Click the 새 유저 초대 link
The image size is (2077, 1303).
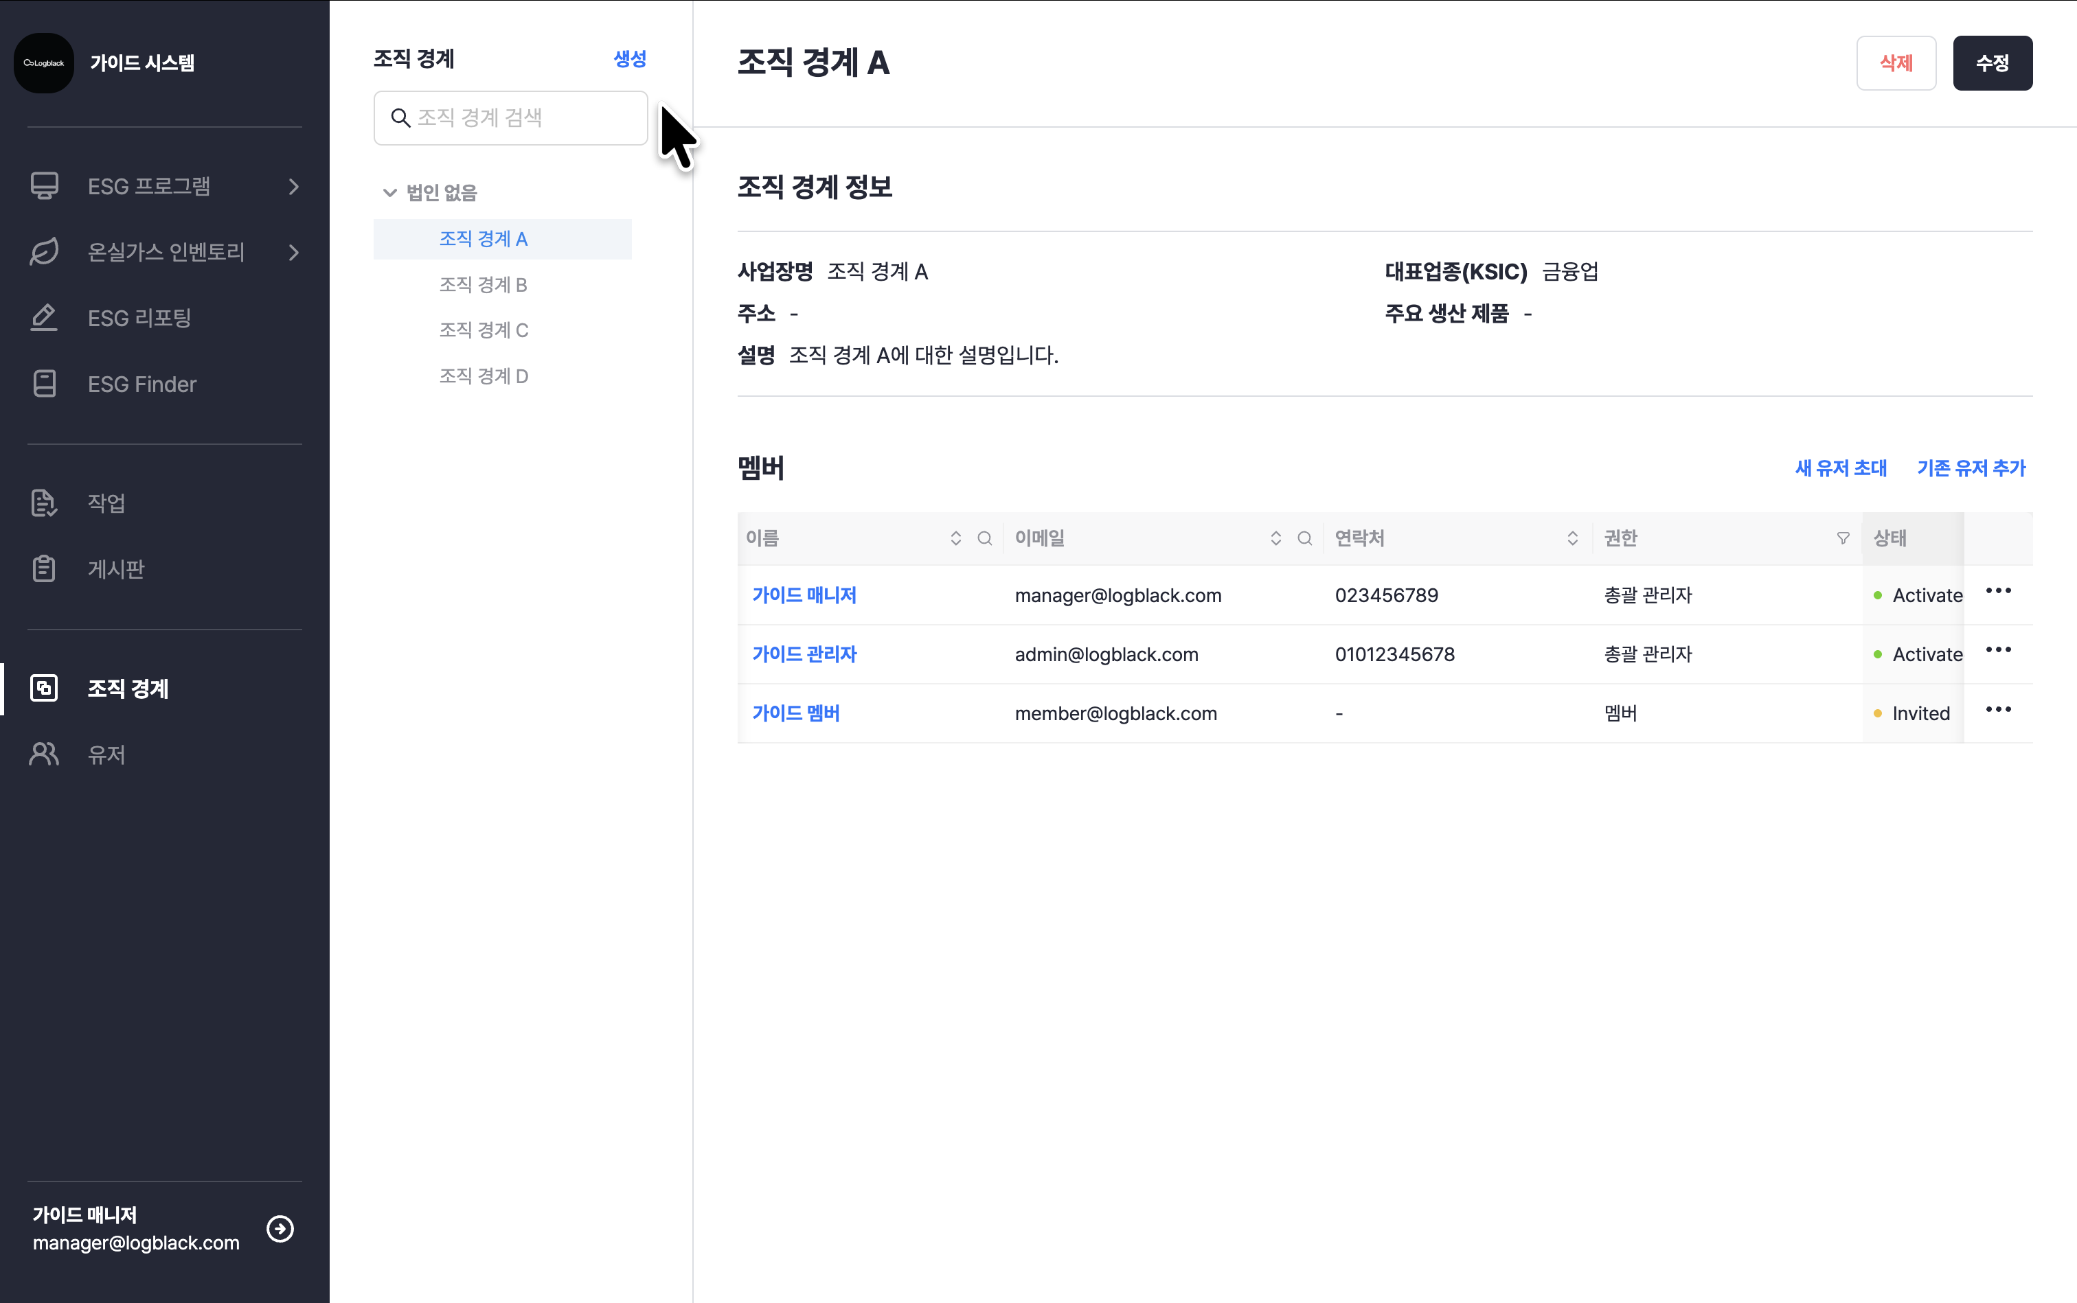pos(1840,468)
